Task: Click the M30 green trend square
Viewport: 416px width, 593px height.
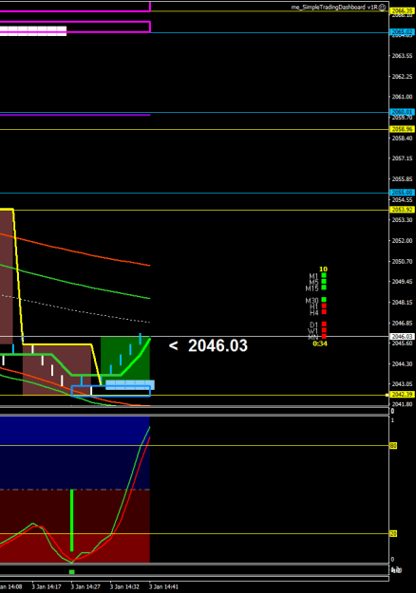Action: click(x=324, y=300)
